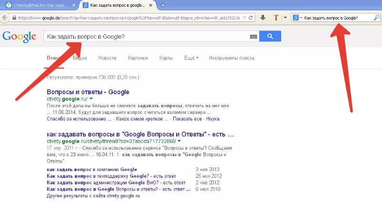Image resolution: width=382 pixels, height=202 pixels.
Task: Expand the green arrow after the thread?tid URL
Action: pos(179,141)
